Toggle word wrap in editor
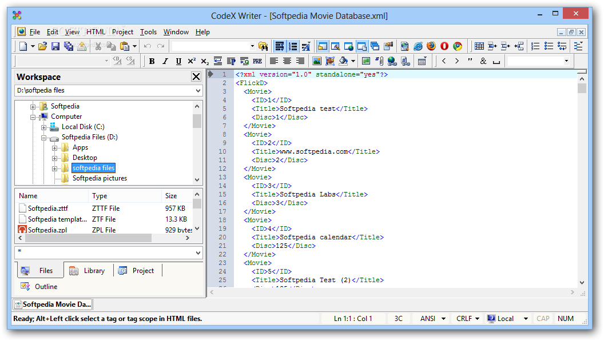The height and width of the screenshot is (341, 604). (x=280, y=47)
